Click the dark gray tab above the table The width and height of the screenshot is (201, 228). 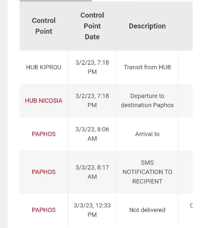[46, 1]
